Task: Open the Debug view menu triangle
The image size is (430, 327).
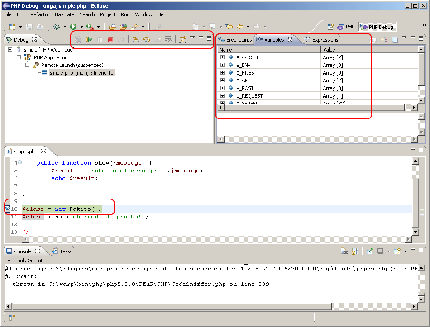Action: coord(192,38)
